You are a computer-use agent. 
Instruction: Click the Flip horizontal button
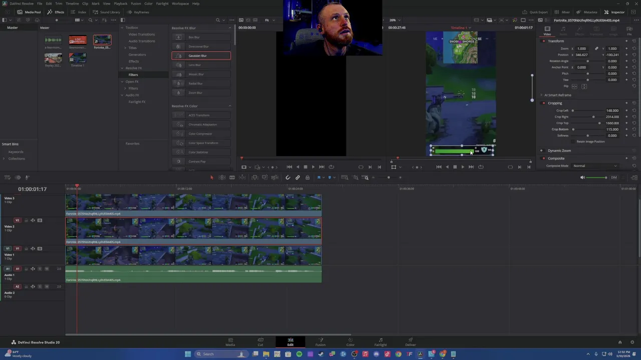574,86
